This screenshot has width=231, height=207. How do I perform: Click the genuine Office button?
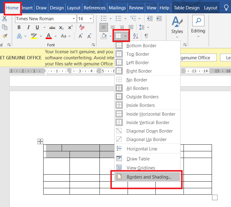click(x=198, y=57)
